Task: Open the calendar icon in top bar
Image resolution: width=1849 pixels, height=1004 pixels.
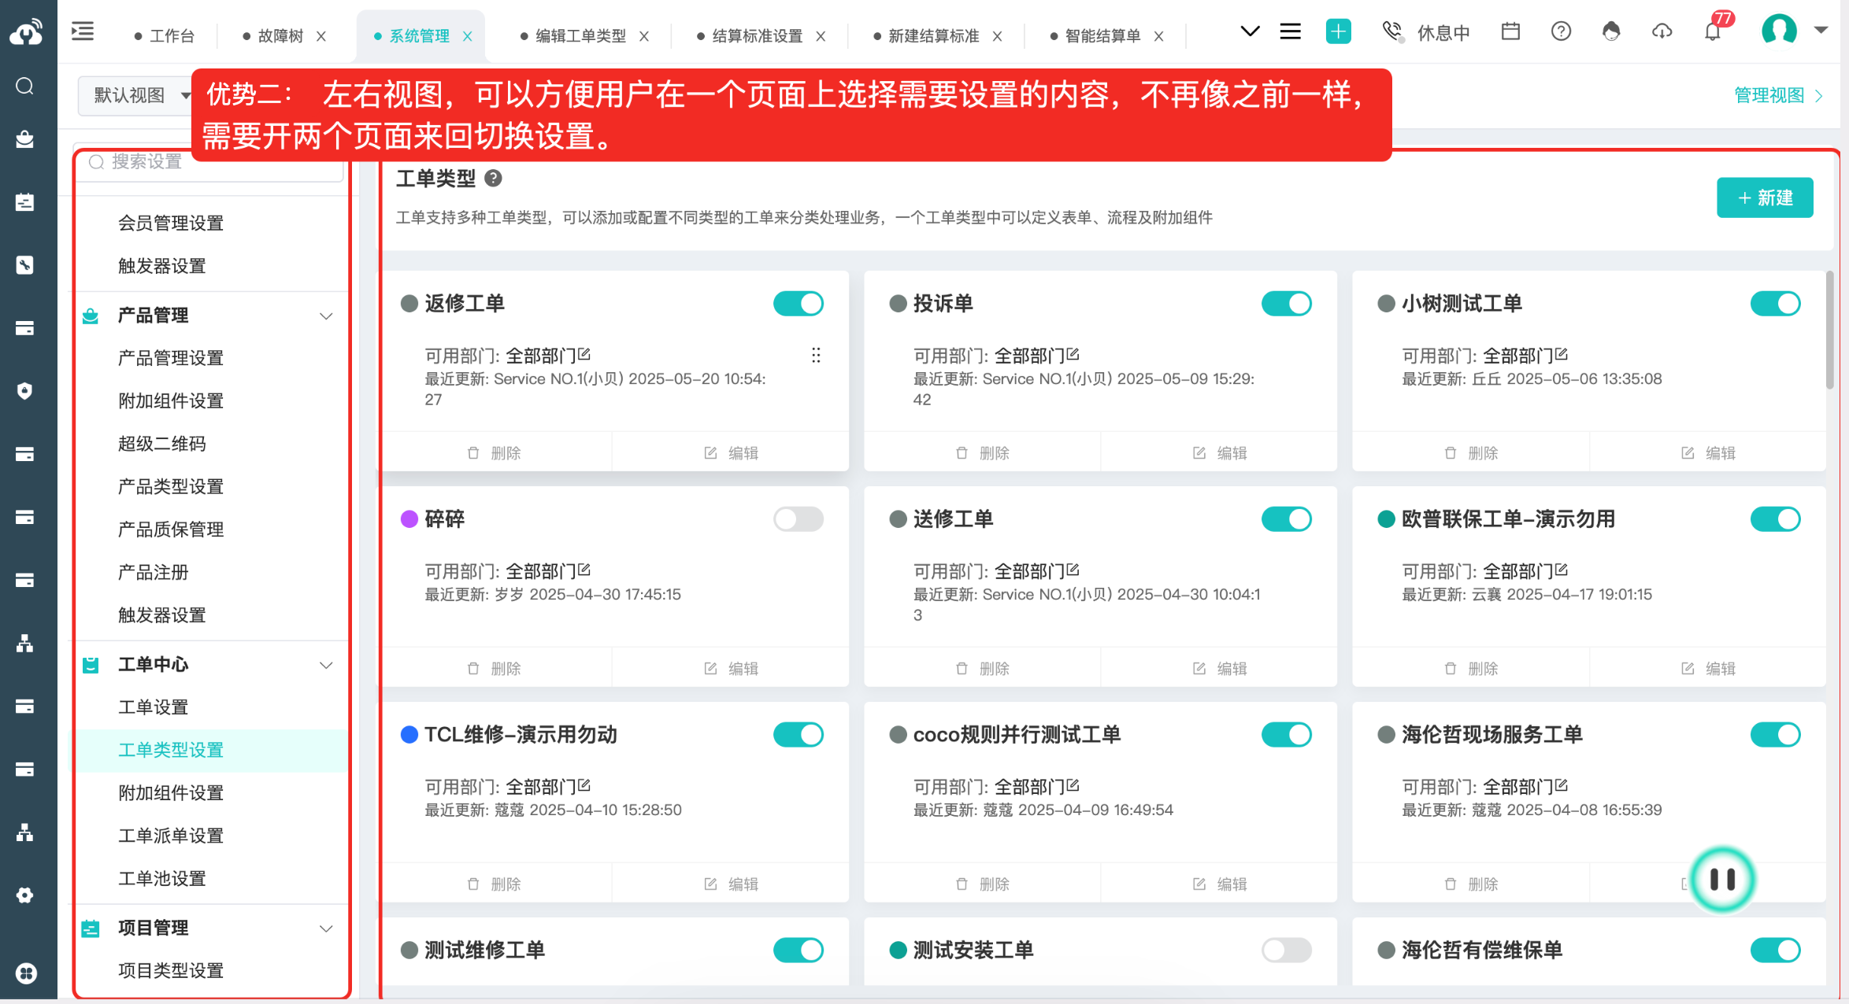Action: (x=1510, y=31)
